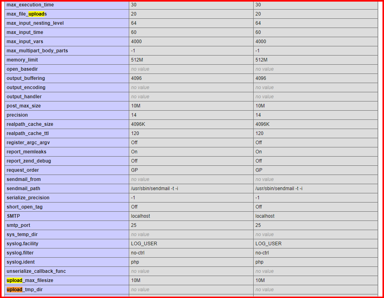Image resolution: width=384 pixels, height=298 pixels.
Task: Select the syslog.facility directive name
Action: click(x=22, y=244)
